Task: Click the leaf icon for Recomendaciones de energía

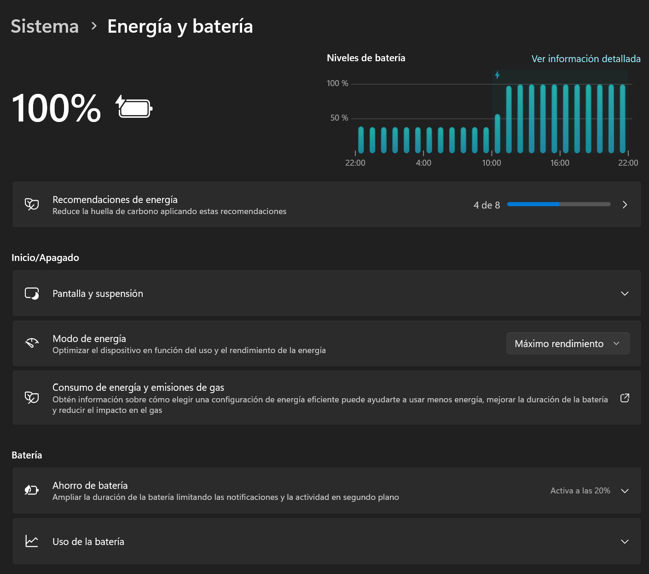Action: pos(32,204)
